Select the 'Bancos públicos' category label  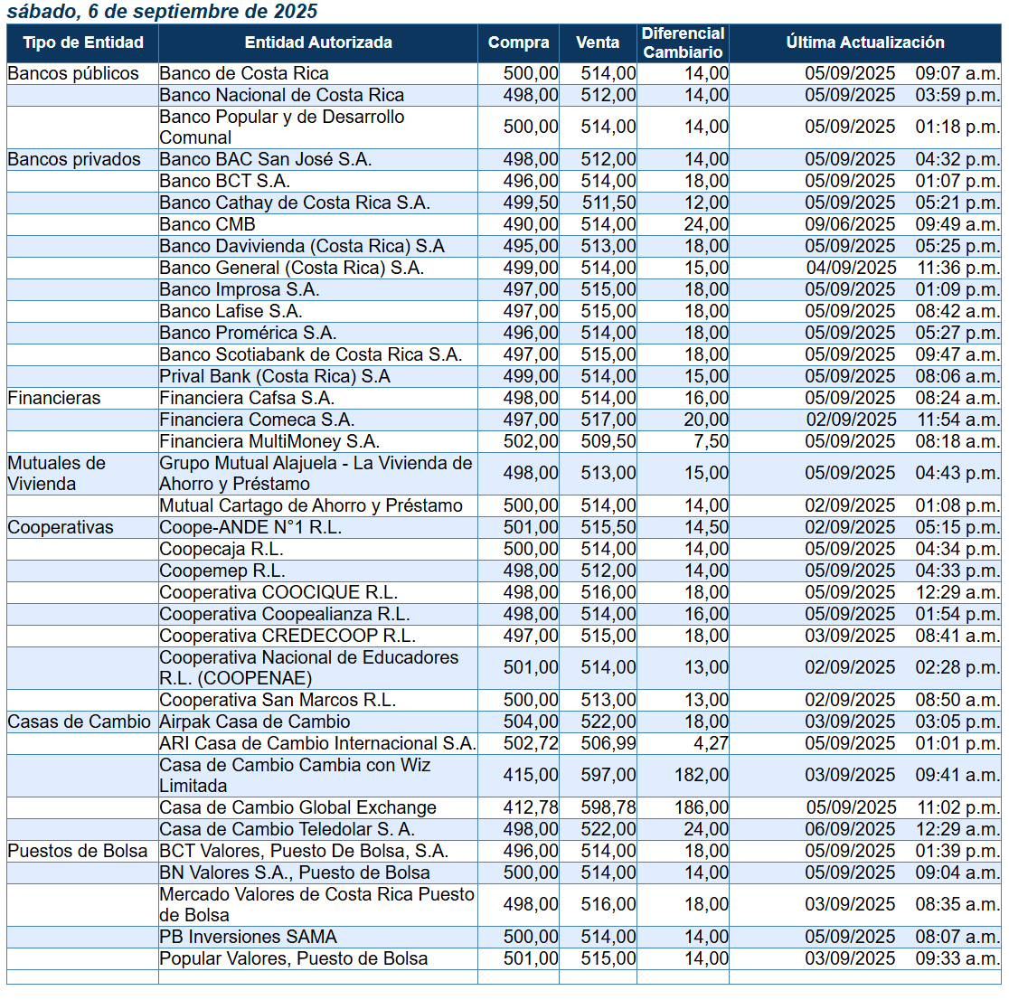[x=73, y=73]
